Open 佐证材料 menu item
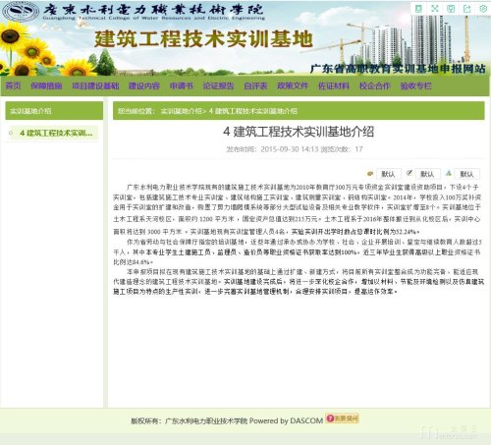The height and width of the screenshot is (445, 491). point(334,85)
